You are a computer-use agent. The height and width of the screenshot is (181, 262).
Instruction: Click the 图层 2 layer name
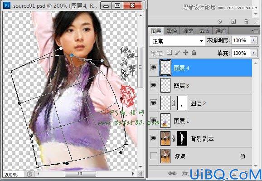[x=198, y=103]
